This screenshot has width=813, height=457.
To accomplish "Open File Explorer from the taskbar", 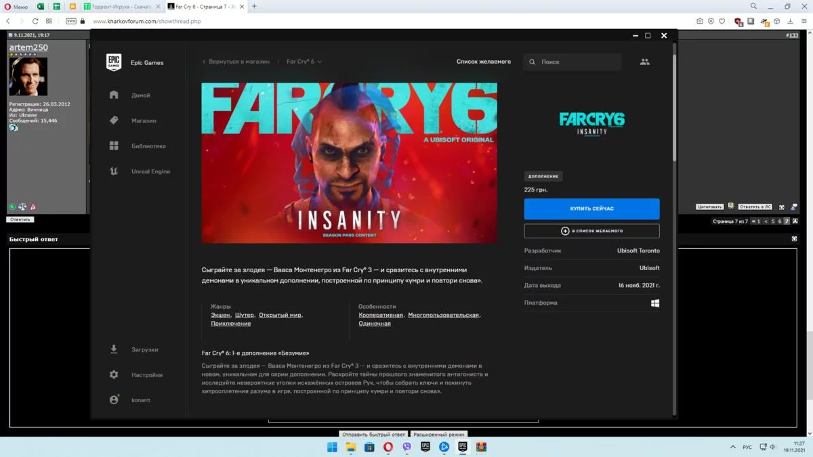I will 351,447.
